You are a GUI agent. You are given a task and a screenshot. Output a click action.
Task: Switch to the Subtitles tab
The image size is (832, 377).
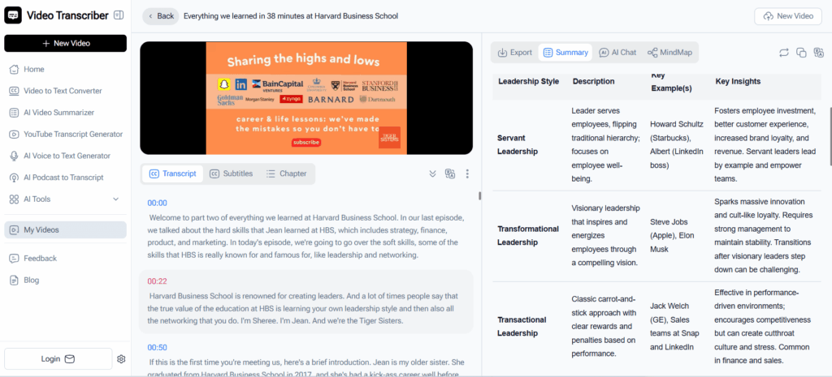click(x=231, y=174)
